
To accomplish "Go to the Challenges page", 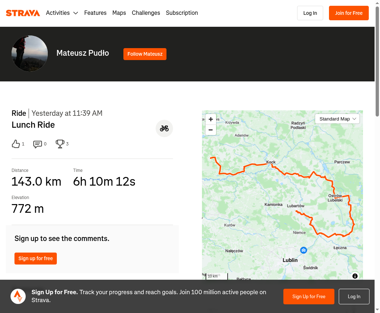I will (146, 13).
